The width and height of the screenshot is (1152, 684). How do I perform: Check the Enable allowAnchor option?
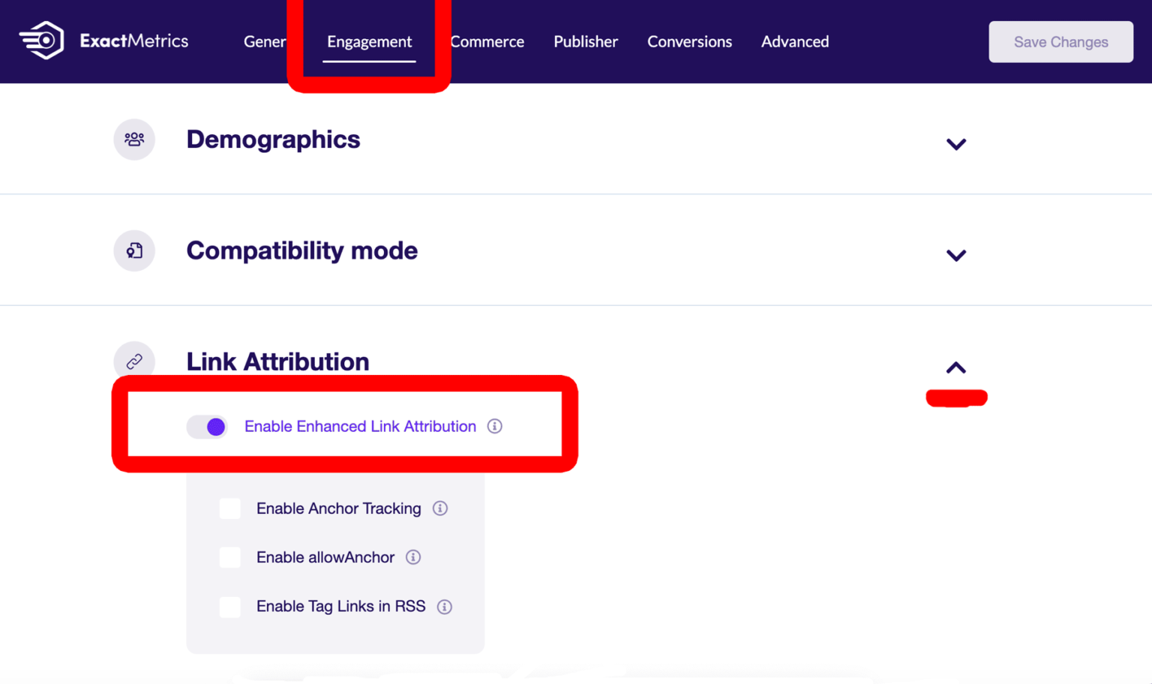tap(229, 557)
